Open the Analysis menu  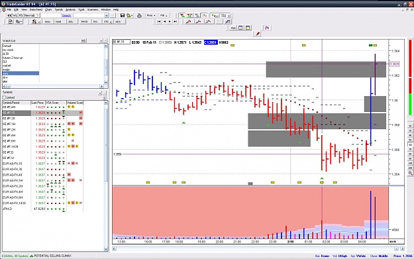[x=70, y=9]
